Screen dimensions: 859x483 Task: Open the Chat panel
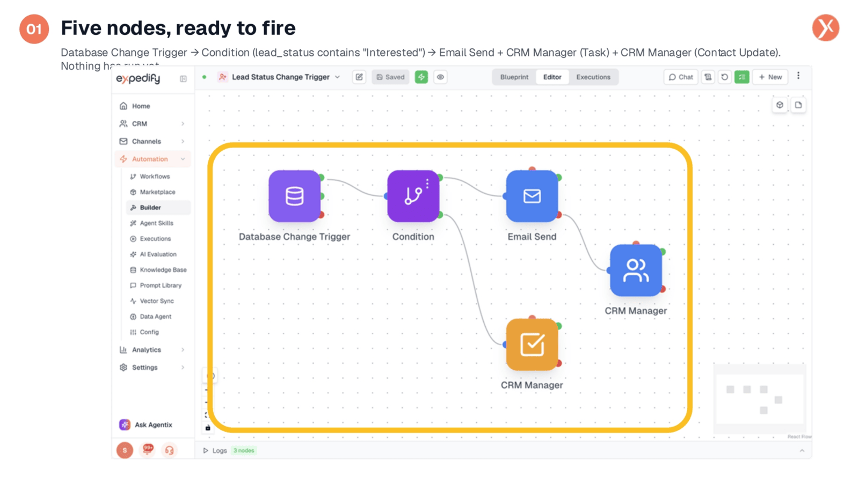coord(681,77)
